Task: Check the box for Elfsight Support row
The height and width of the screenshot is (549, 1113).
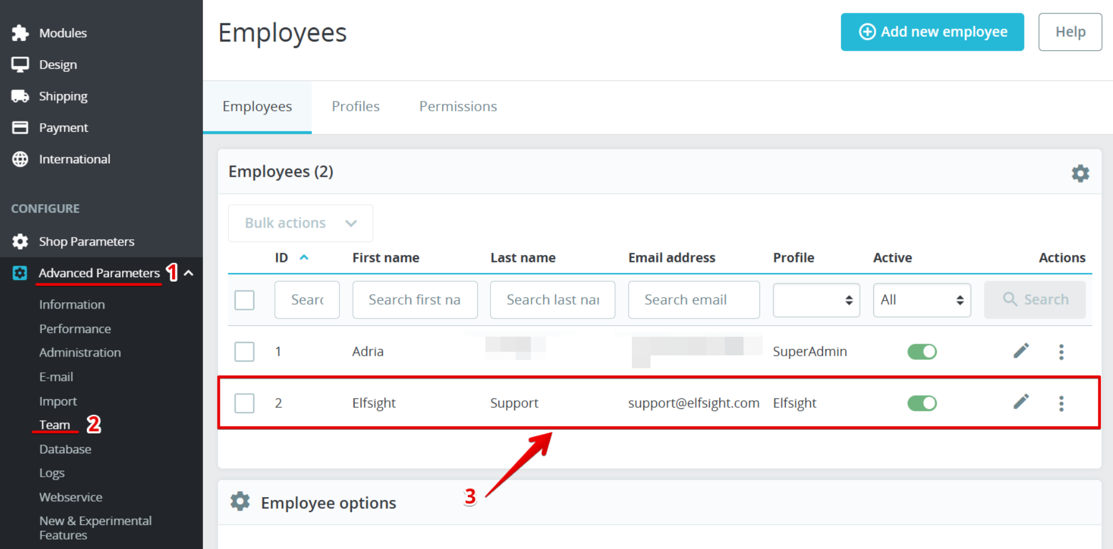Action: [x=244, y=403]
